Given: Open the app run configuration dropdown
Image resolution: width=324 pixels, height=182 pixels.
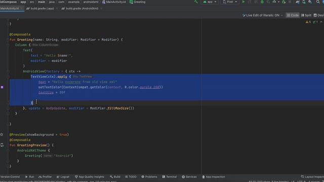Looking at the screenshot, I should coord(210,2).
